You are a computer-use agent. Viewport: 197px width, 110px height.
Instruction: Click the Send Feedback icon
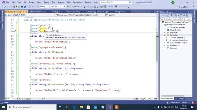[x=193, y=7]
